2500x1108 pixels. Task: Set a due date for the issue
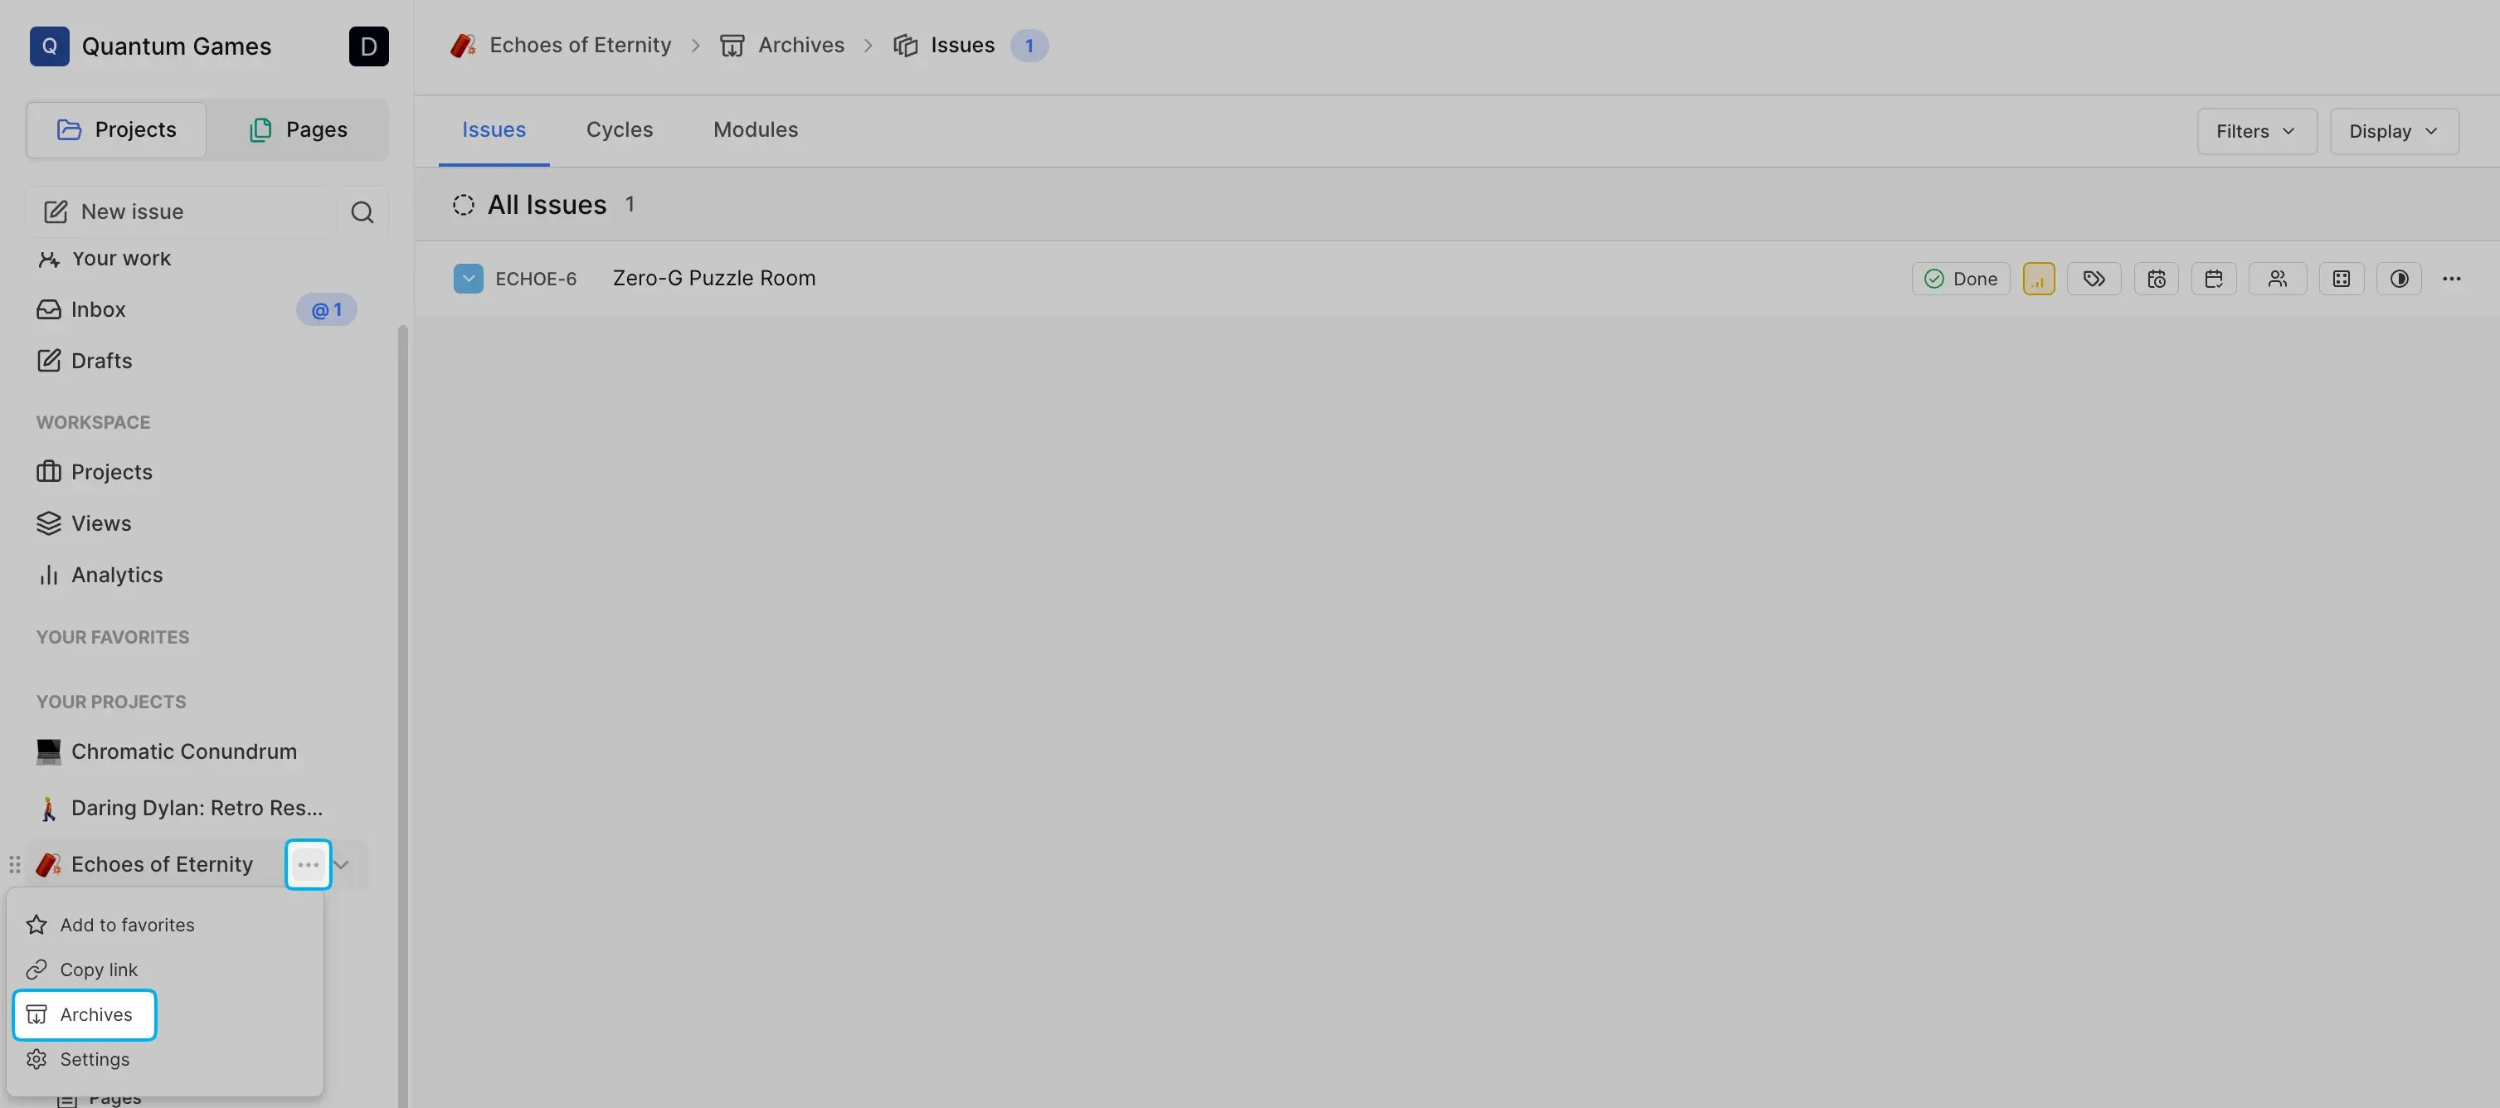tap(2215, 279)
